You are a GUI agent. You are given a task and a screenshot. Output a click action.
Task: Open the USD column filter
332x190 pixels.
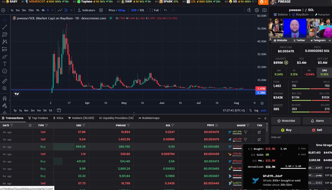(84, 125)
